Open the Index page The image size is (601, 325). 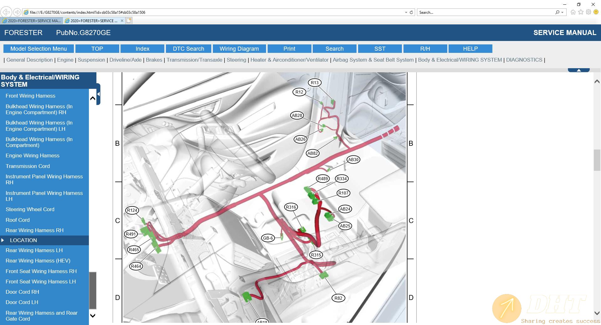tap(142, 49)
